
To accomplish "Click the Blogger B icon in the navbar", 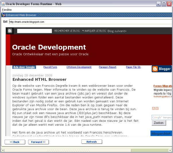I will (x=10, y=31).
